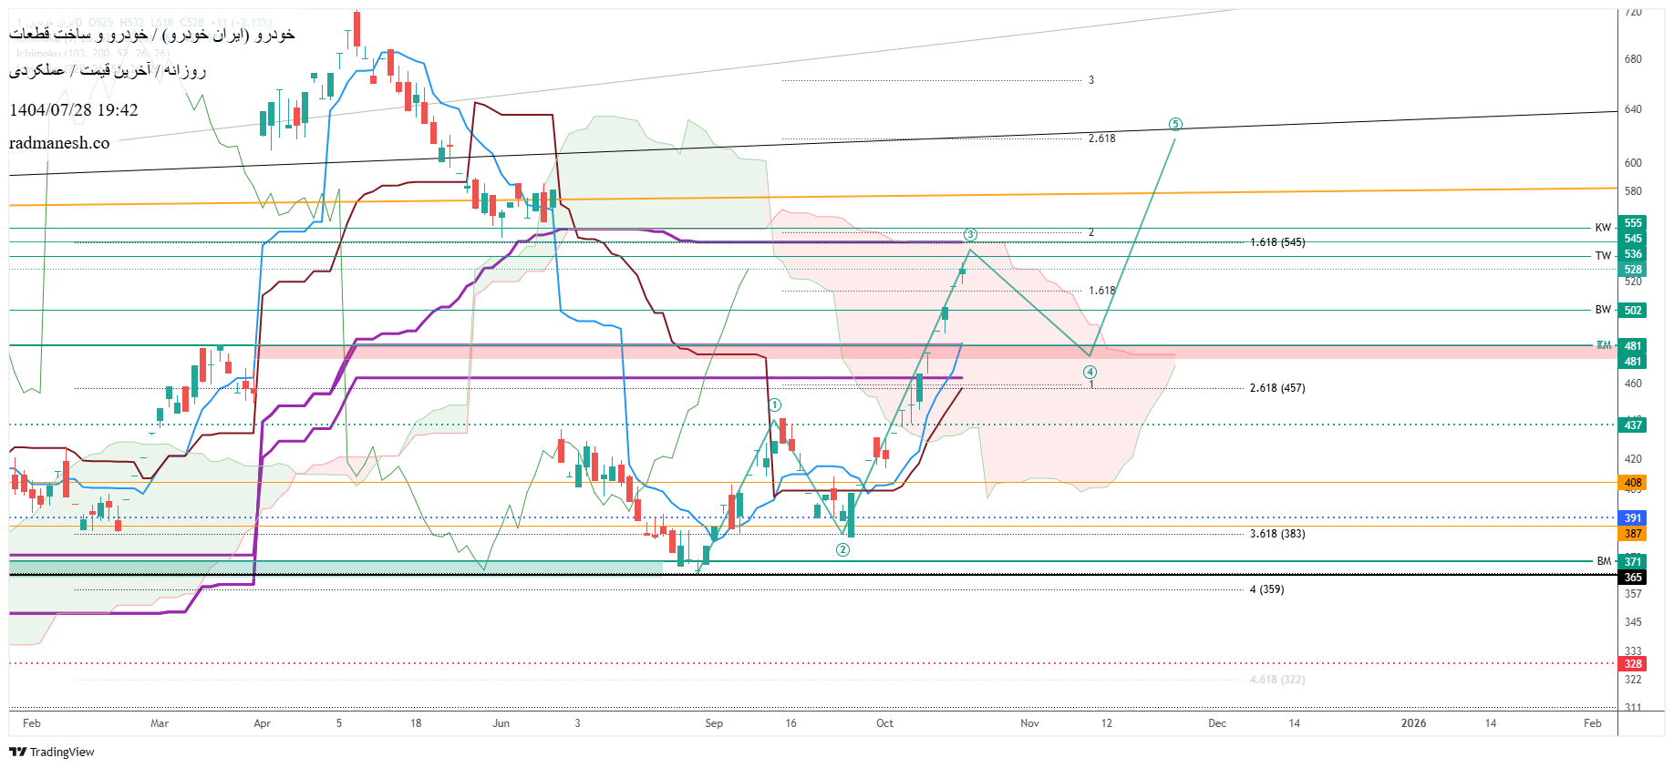Click the TradingView logo at bottom left
Image resolution: width=1674 pixels, height=768 pixels.
click(52, 752)
